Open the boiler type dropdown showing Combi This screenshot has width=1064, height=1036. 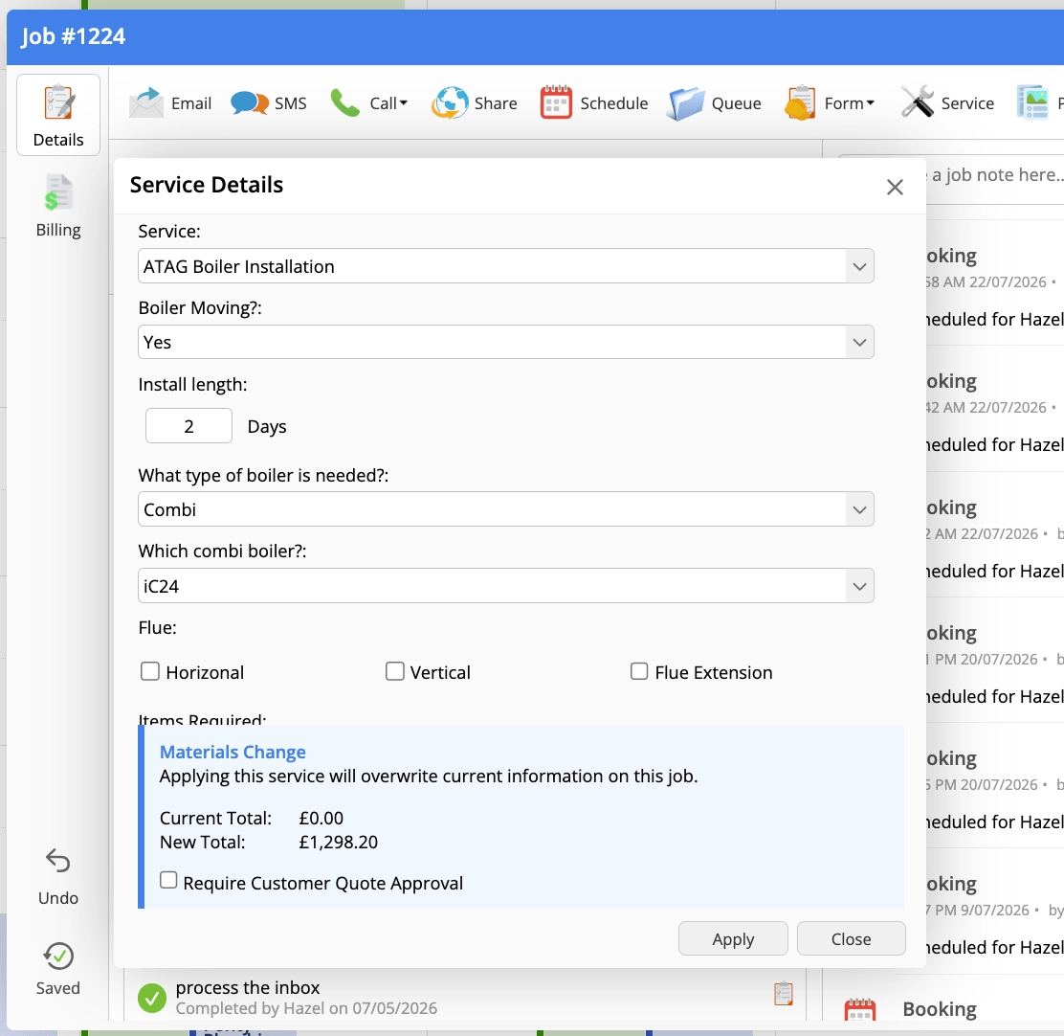coord(505,509)
